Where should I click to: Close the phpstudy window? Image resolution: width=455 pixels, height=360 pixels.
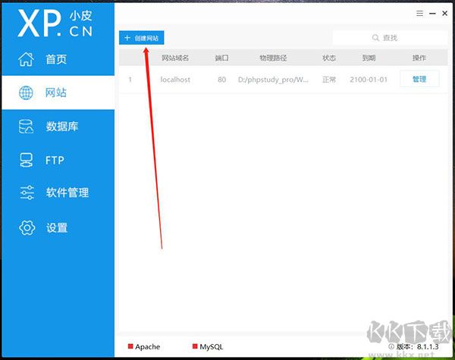pos(444,14)
